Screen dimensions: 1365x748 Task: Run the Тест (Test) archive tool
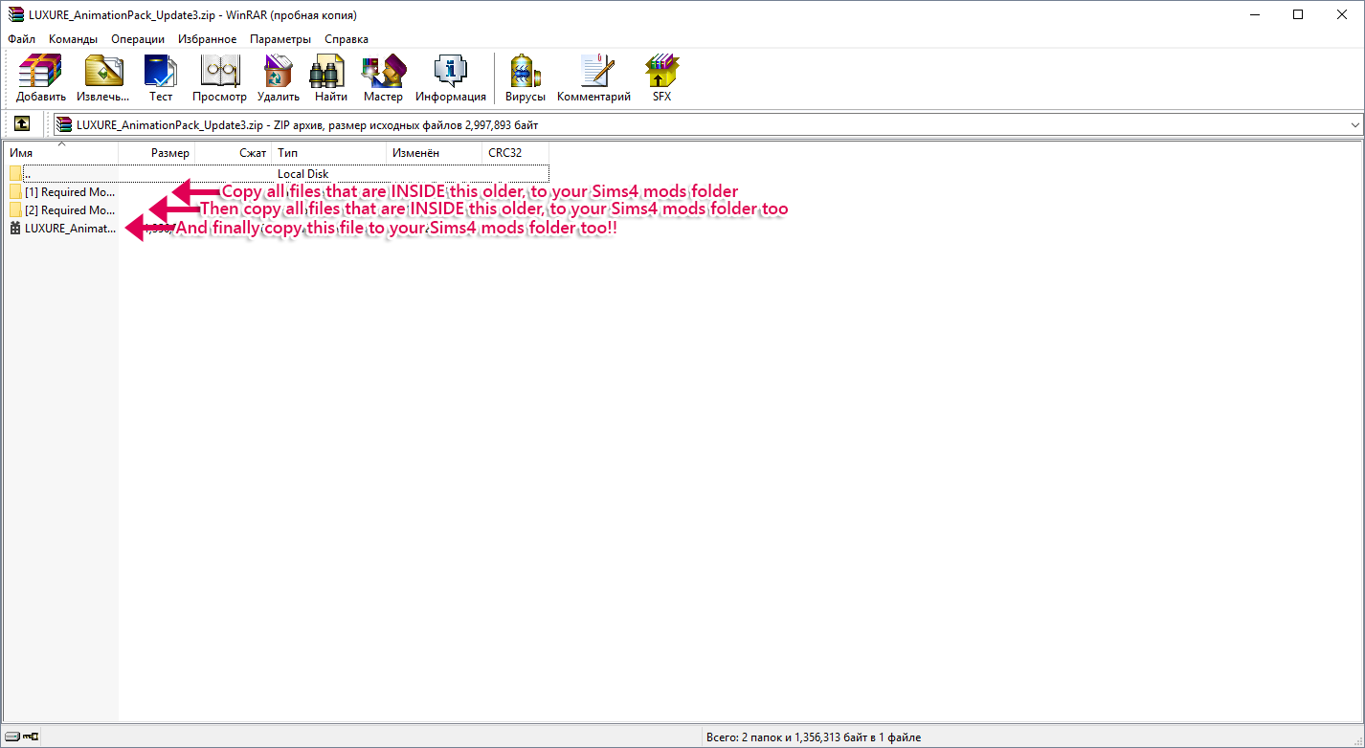[x=161, y=78]
